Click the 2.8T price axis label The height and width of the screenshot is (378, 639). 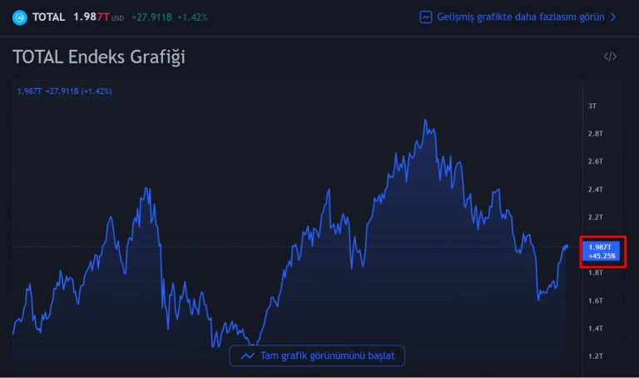(x=596, y=133)
